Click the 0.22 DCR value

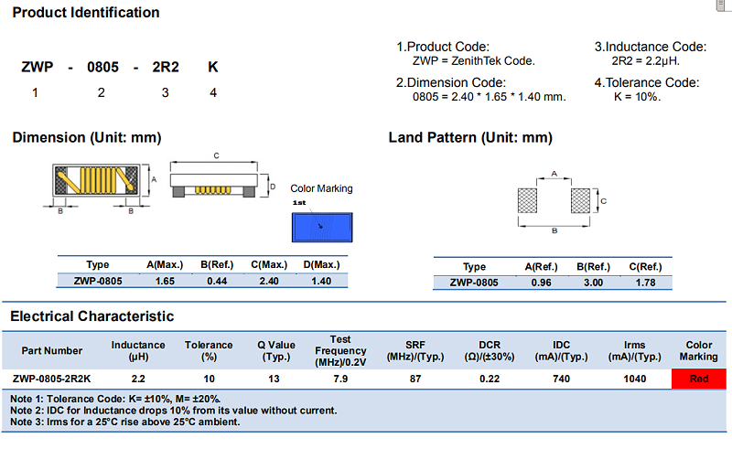pos(490,379)
